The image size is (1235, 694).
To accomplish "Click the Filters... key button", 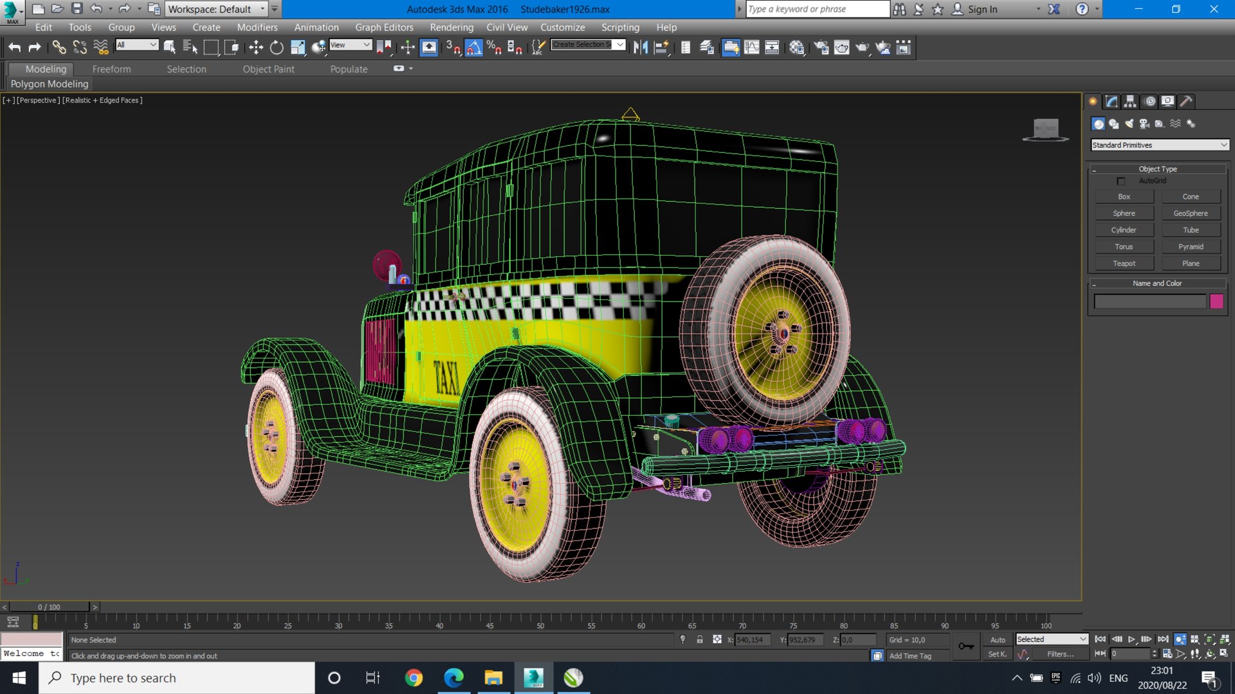I will coord(1060,654).
